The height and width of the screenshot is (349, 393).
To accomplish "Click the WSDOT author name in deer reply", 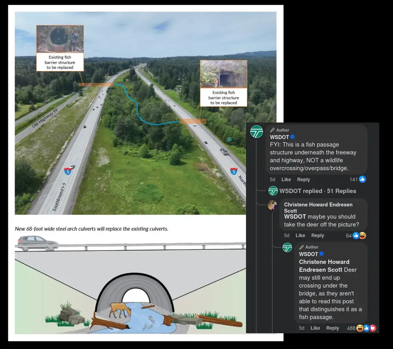I will 308,254.
